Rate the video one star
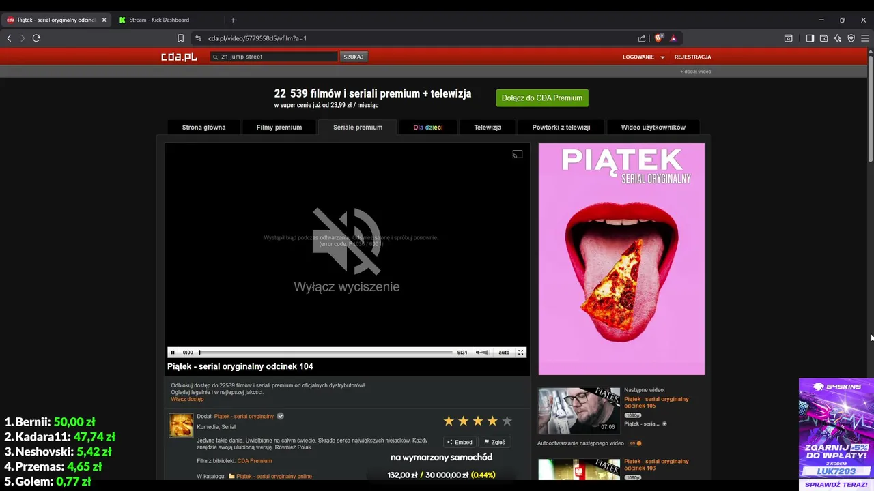 449,421
